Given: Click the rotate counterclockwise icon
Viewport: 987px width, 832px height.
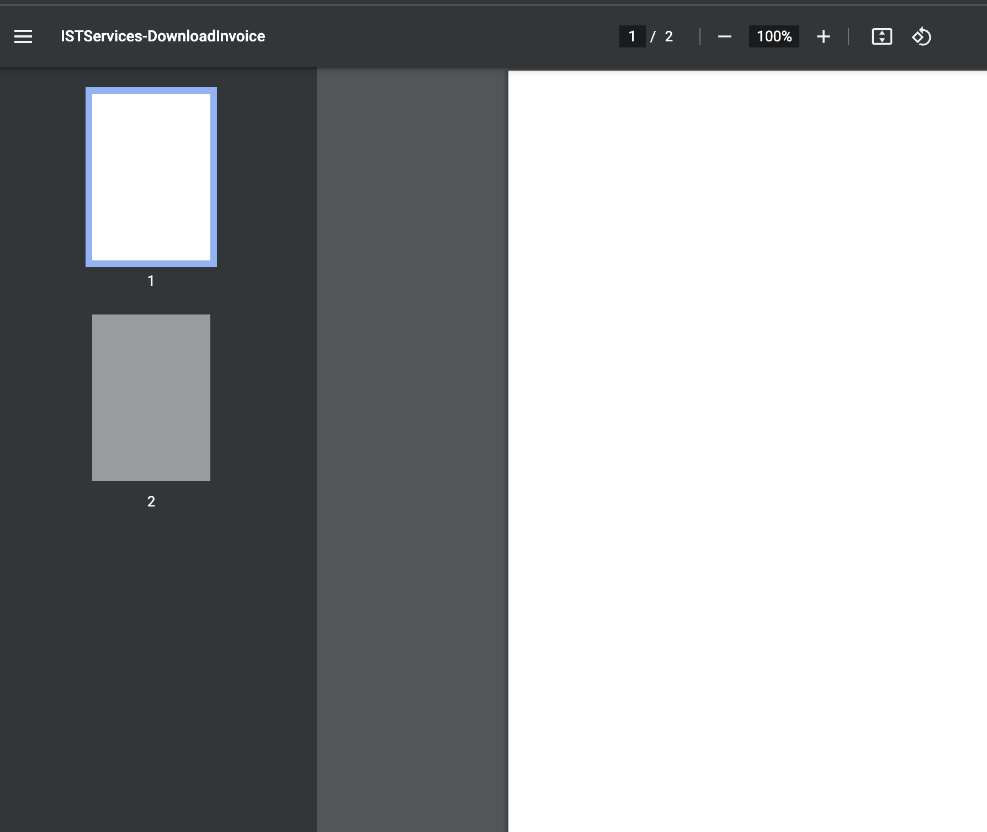Looking at the screenshot, I should (921, 36).
